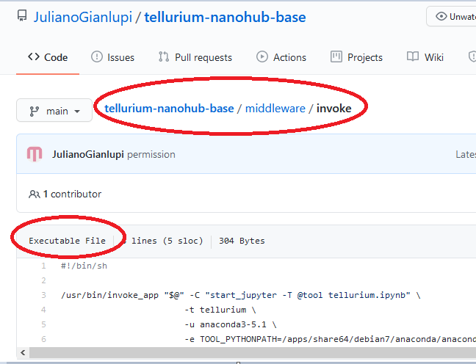This screenshot has height=364, width=476.
Task: Click the Actions play icon
Action: tap(262, 57)
